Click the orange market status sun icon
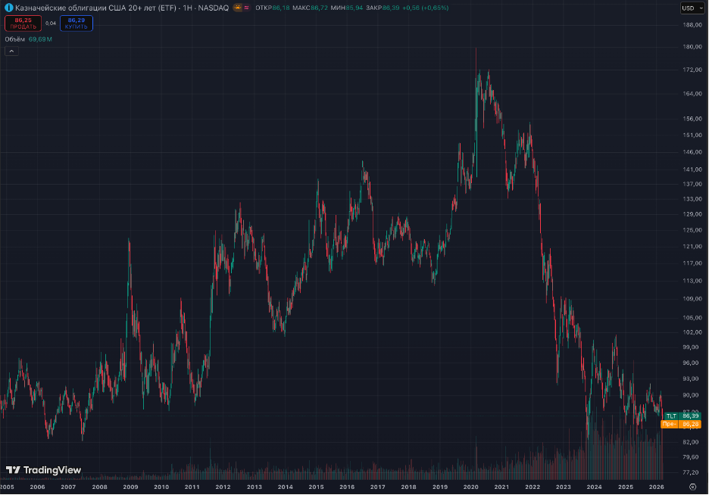The height and width of the screenshot is (495, 709). coord(237,8)
